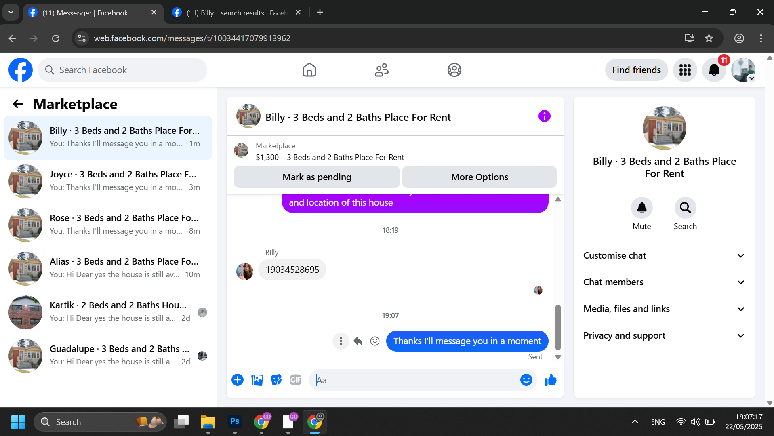The width and height of the screenshot is (774, 436).
Task: Mute this conversation
Action: (641, 208)
